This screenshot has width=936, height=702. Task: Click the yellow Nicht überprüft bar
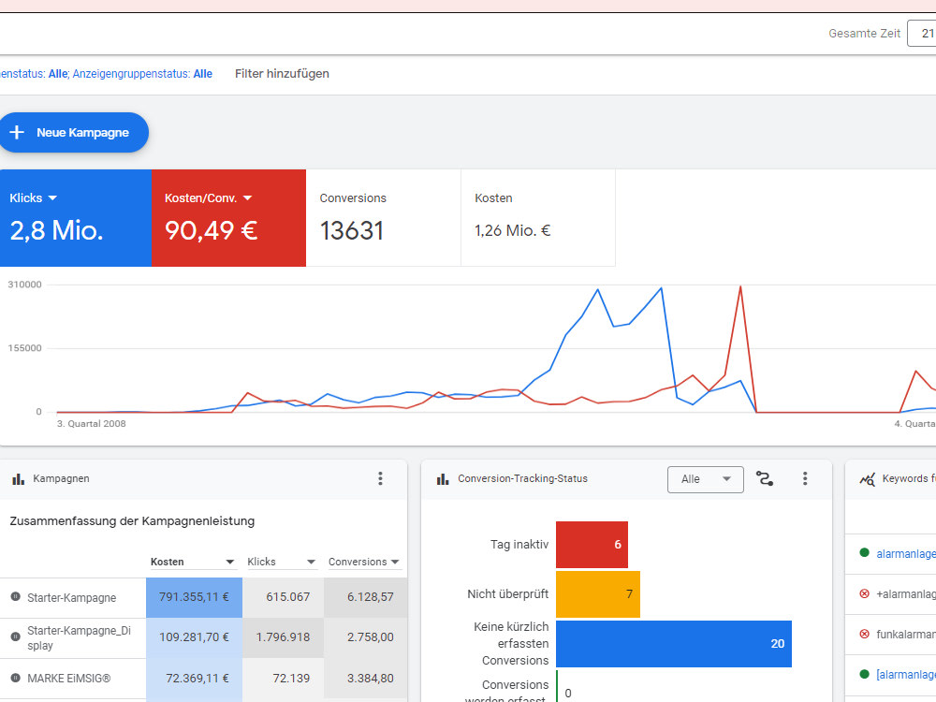click(x=598, y=594)
